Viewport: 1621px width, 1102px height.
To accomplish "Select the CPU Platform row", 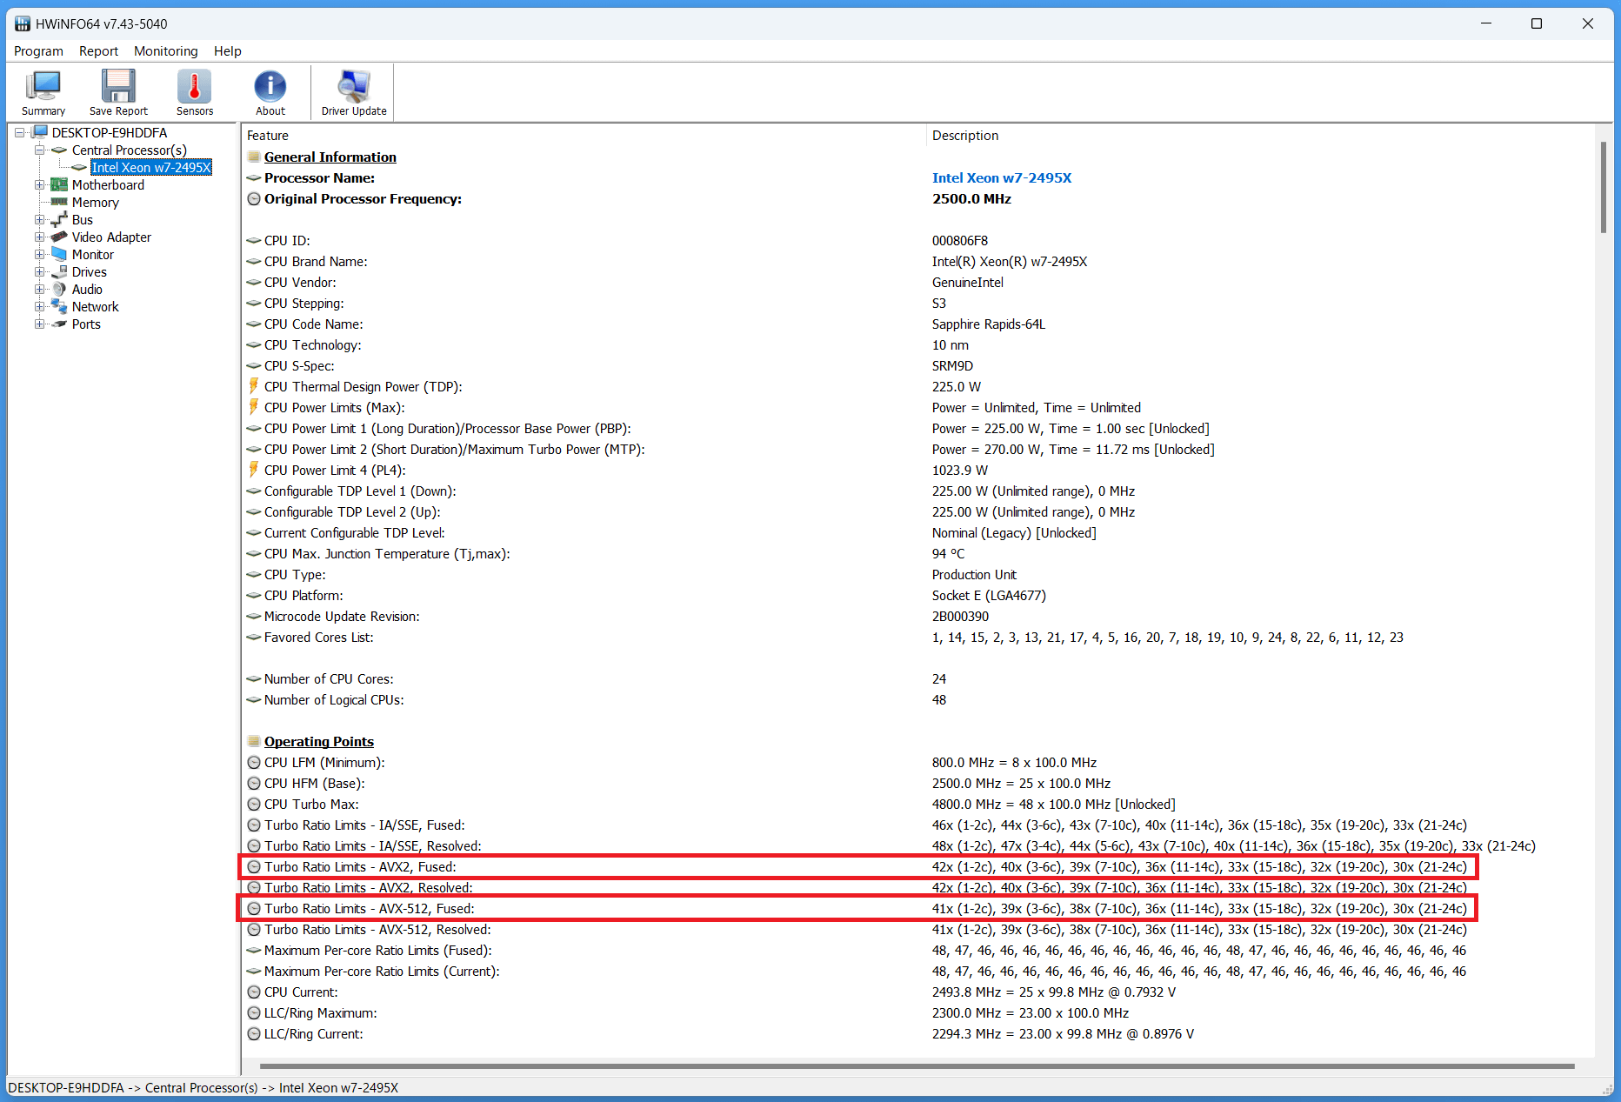I will pos(918,595).
